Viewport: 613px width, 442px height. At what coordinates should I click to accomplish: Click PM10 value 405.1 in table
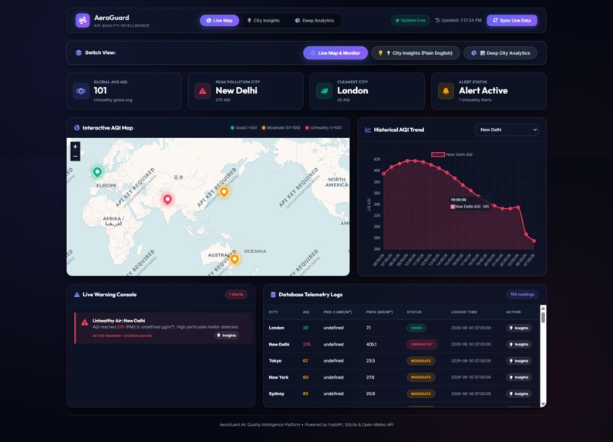point(372,345)
